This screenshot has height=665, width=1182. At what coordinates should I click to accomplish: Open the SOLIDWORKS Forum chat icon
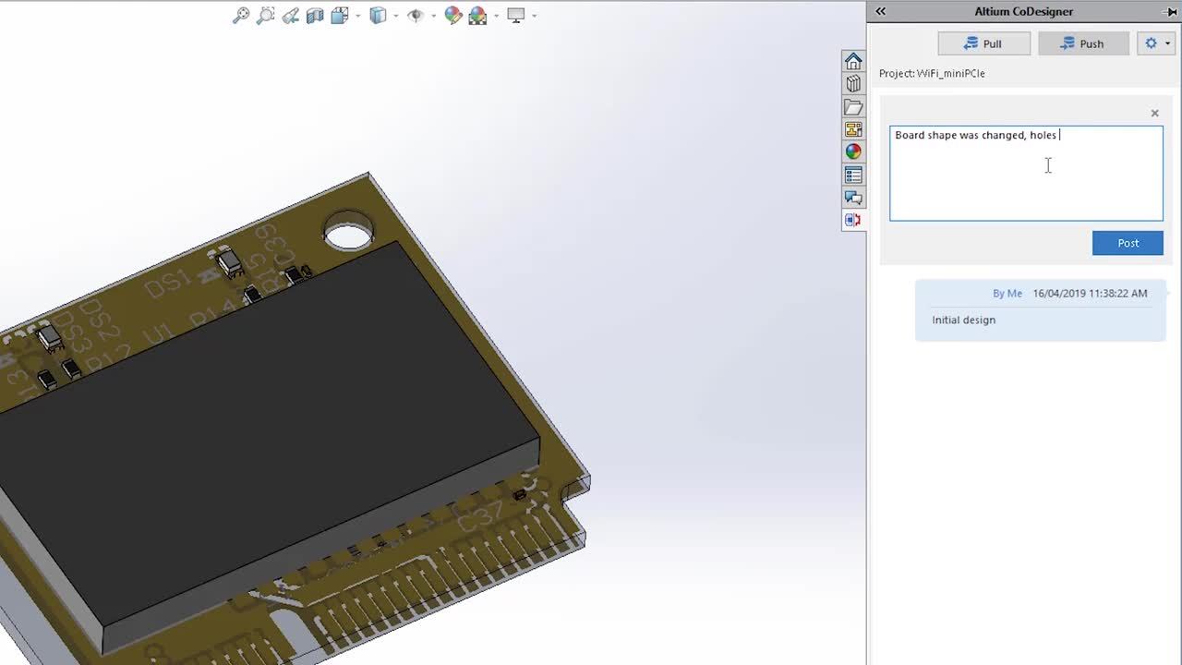853,198
